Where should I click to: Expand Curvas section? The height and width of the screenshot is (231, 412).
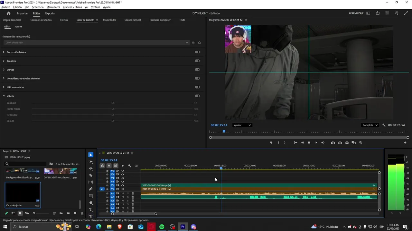tap(4, 69)
